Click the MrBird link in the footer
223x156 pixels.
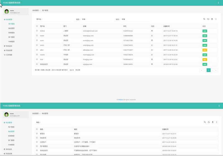[120, 100]
